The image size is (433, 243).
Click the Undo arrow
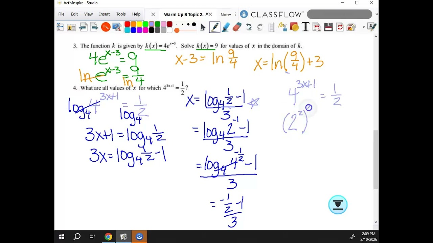point(249,27)
